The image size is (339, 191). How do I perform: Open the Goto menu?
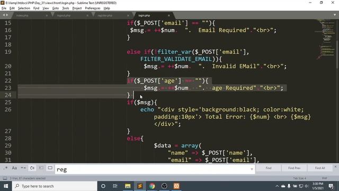point(55,8)
